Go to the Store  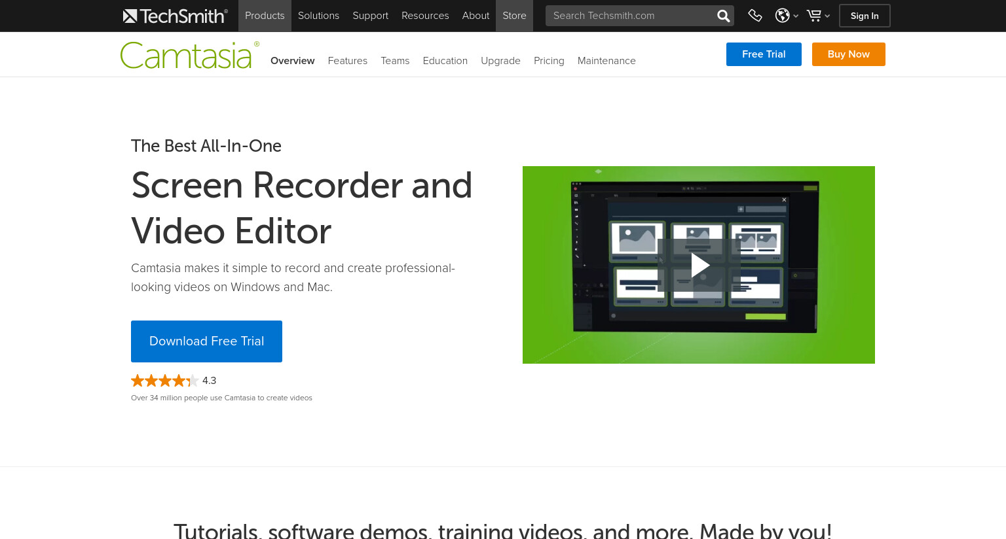pos(514,16)
